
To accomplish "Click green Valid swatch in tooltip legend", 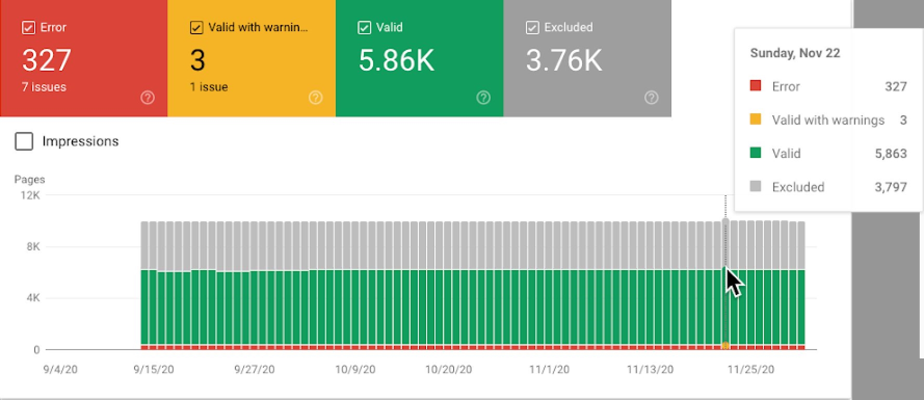I will coord(756,153).
